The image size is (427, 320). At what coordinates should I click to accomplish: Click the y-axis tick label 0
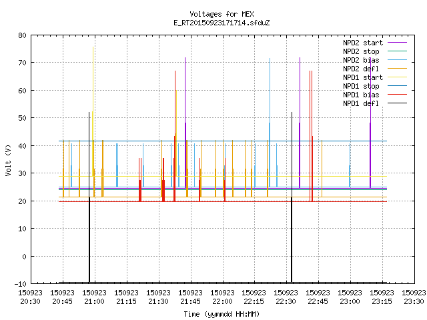tap(24, 257)
